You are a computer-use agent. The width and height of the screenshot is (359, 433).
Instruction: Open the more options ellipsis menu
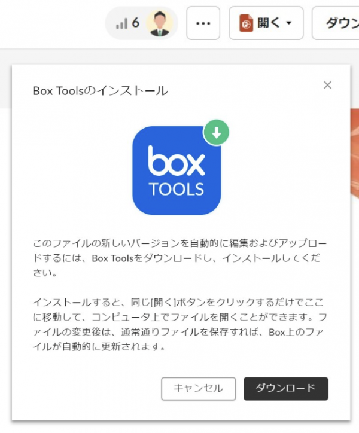tap(203, 23)
